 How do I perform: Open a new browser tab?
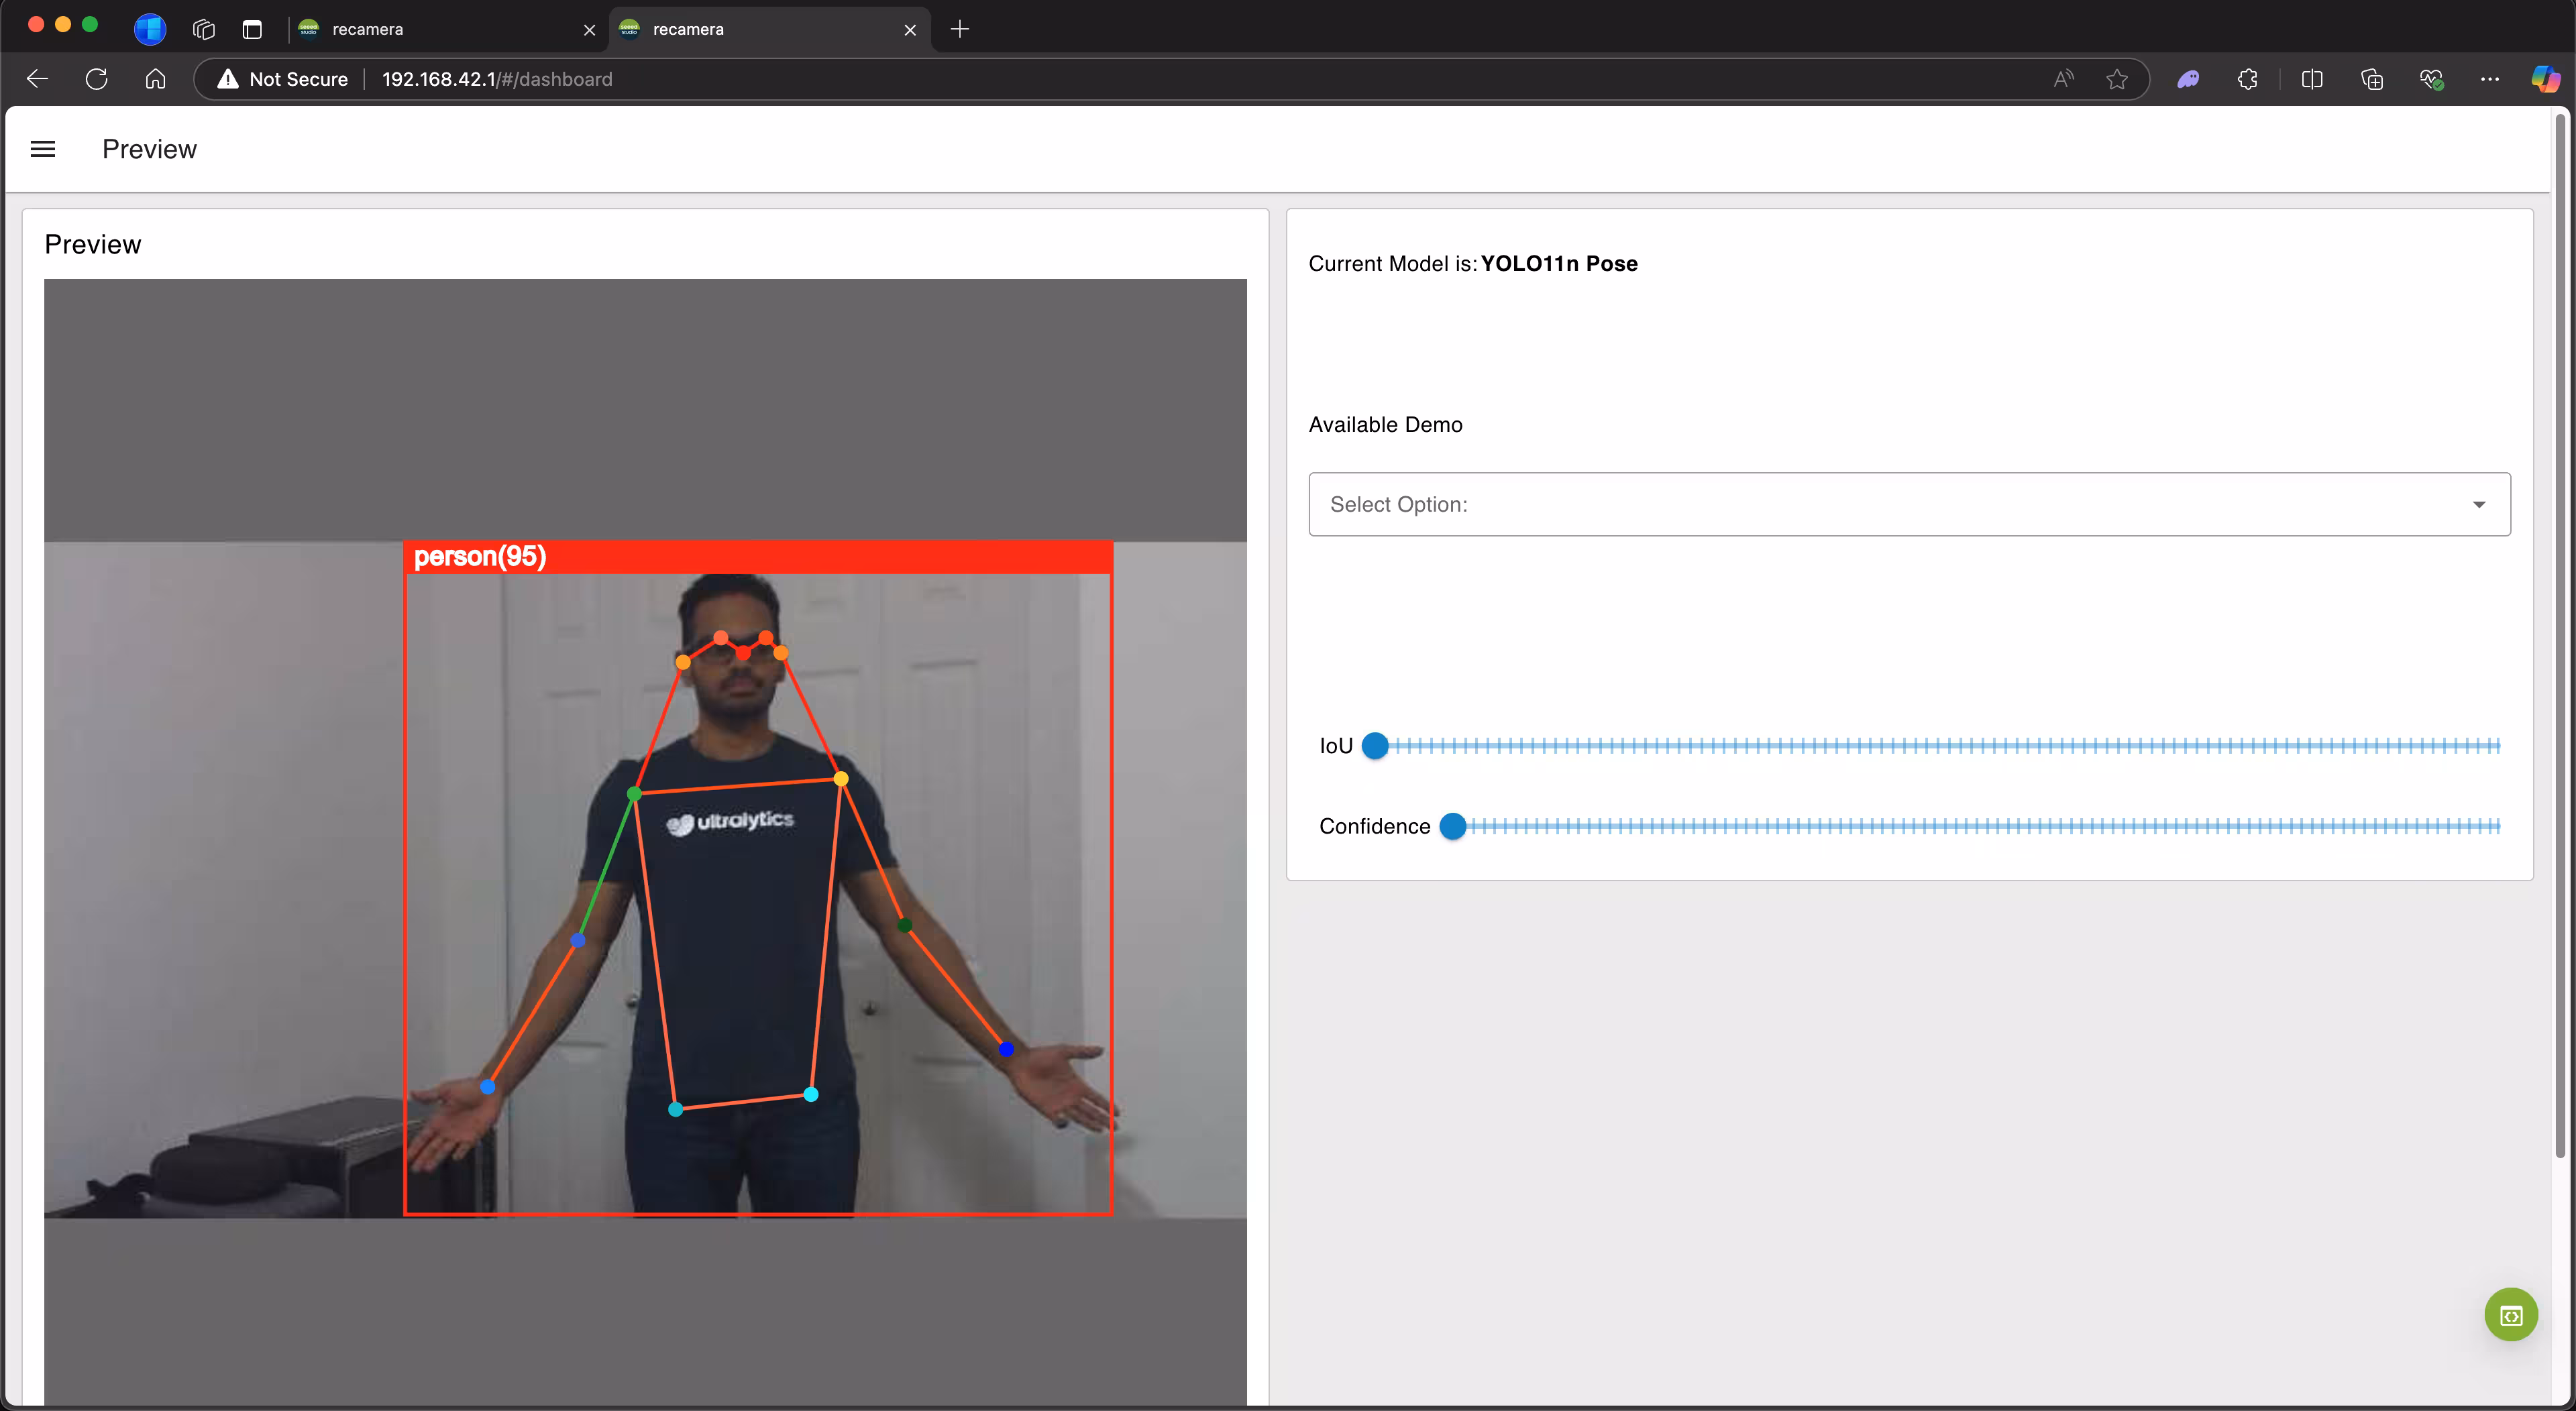pos(960,29)
